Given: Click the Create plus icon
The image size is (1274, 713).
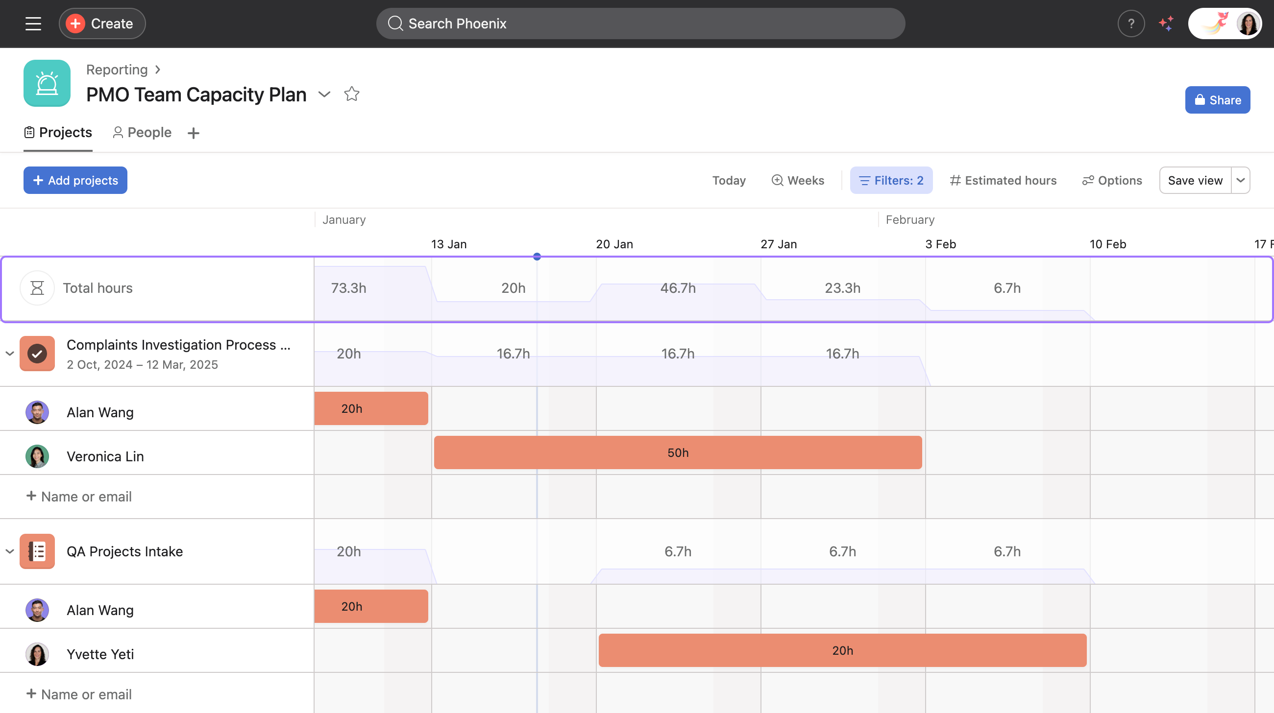Looking at the screenshot, I should (74, 23).
